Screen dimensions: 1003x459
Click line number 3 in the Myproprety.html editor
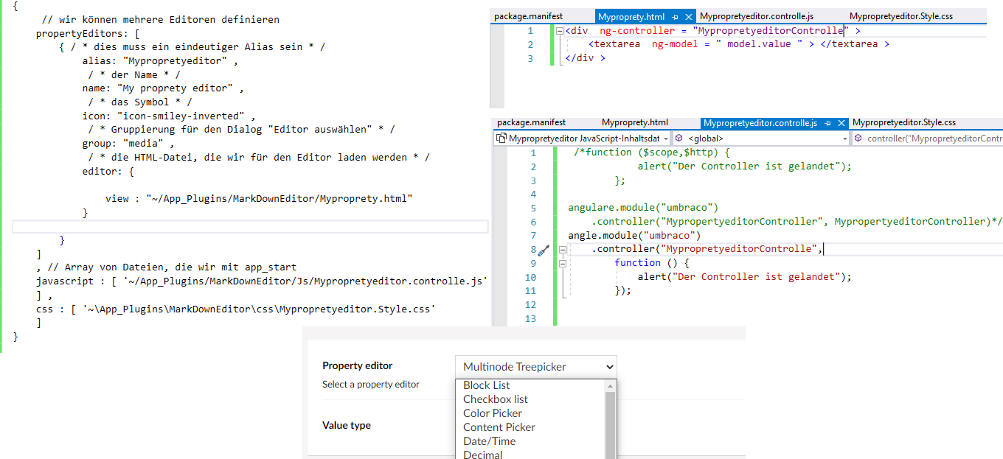tap(530, 58)
